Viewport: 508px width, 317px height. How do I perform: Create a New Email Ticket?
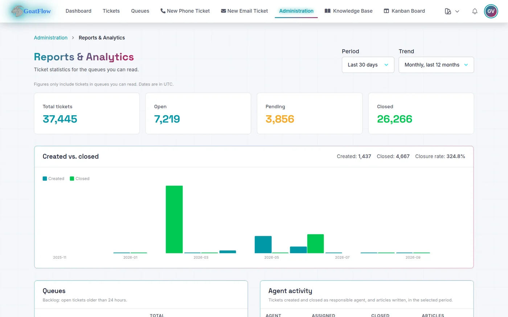click(245, 11)
